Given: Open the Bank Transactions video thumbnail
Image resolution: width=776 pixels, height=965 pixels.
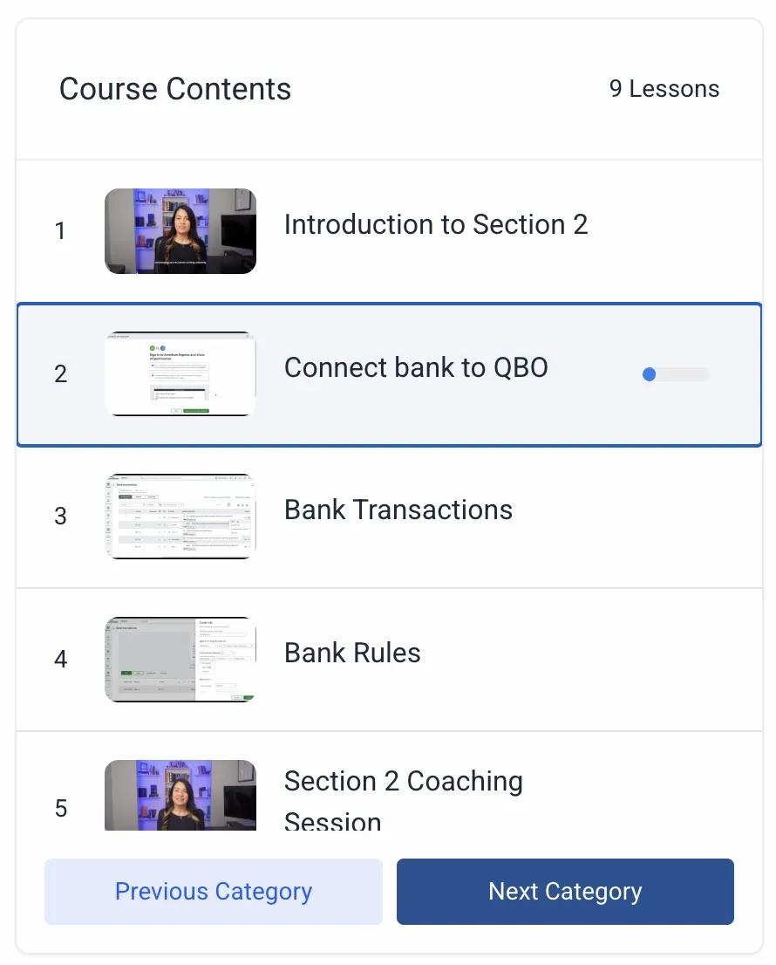Looking at the screenshot, I should (x=180, y=517).
